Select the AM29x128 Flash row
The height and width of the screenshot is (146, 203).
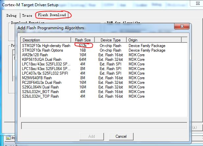[x=35, y=55]
